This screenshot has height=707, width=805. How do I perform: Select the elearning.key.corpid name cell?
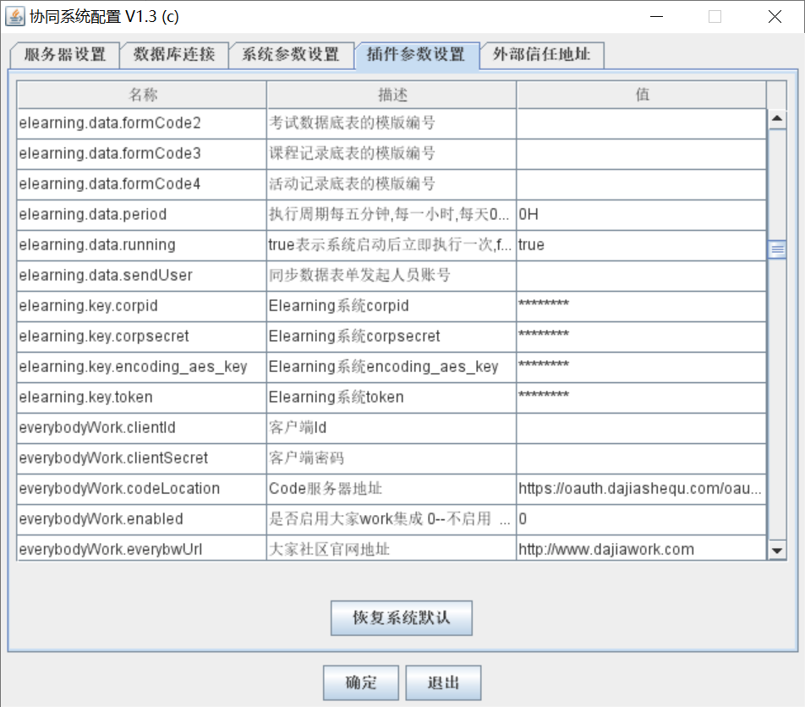click(142, 305)
